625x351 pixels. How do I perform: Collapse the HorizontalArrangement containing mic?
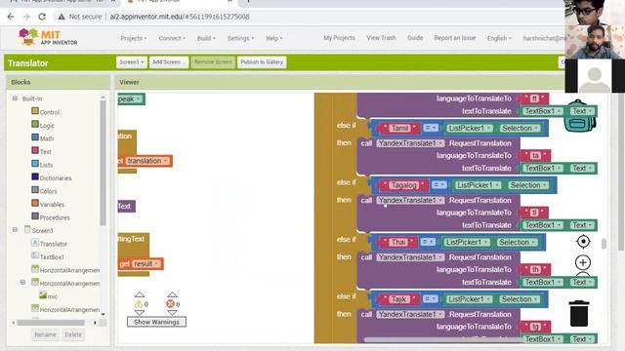tap(22, 282)
